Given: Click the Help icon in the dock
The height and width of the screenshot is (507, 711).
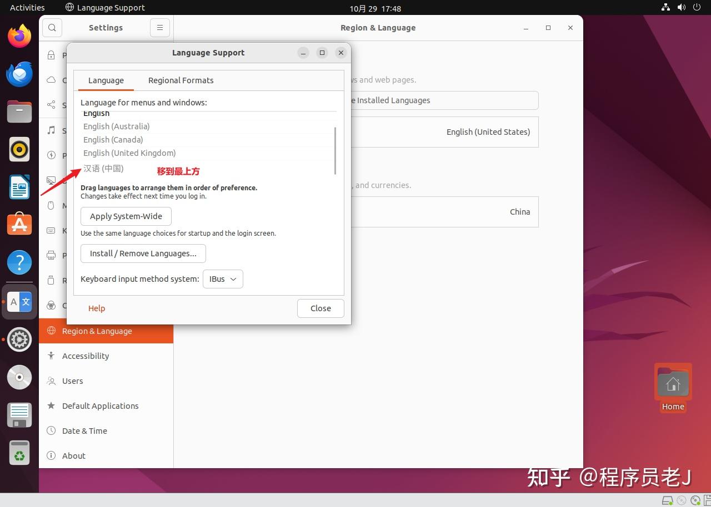Looking at the screenshot, I should point(19,262).
